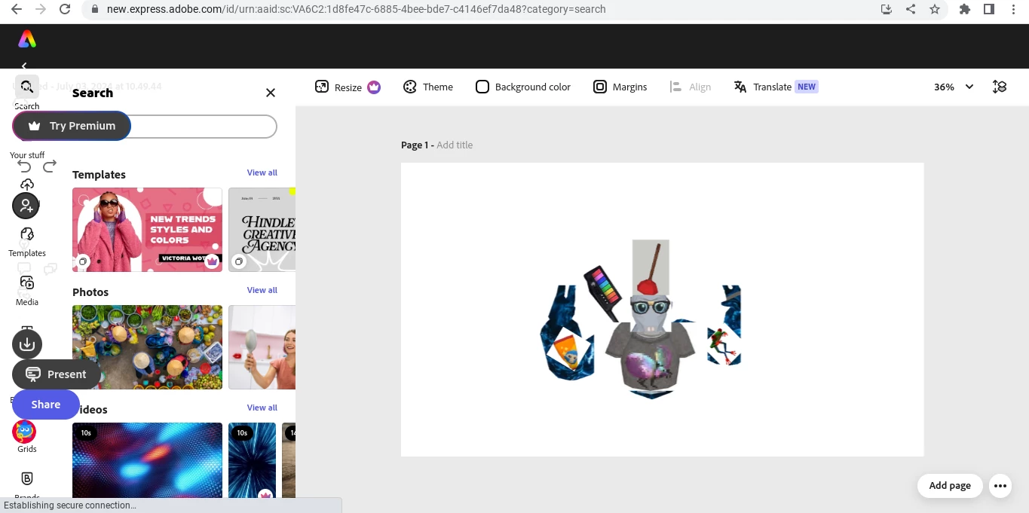Click the three-dot more options button

(x=1000, y=486)
